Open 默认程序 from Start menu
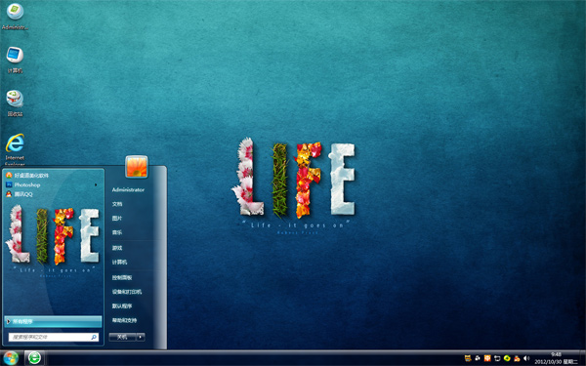This screenshot has width=586, height=366. tap(122, 305)
